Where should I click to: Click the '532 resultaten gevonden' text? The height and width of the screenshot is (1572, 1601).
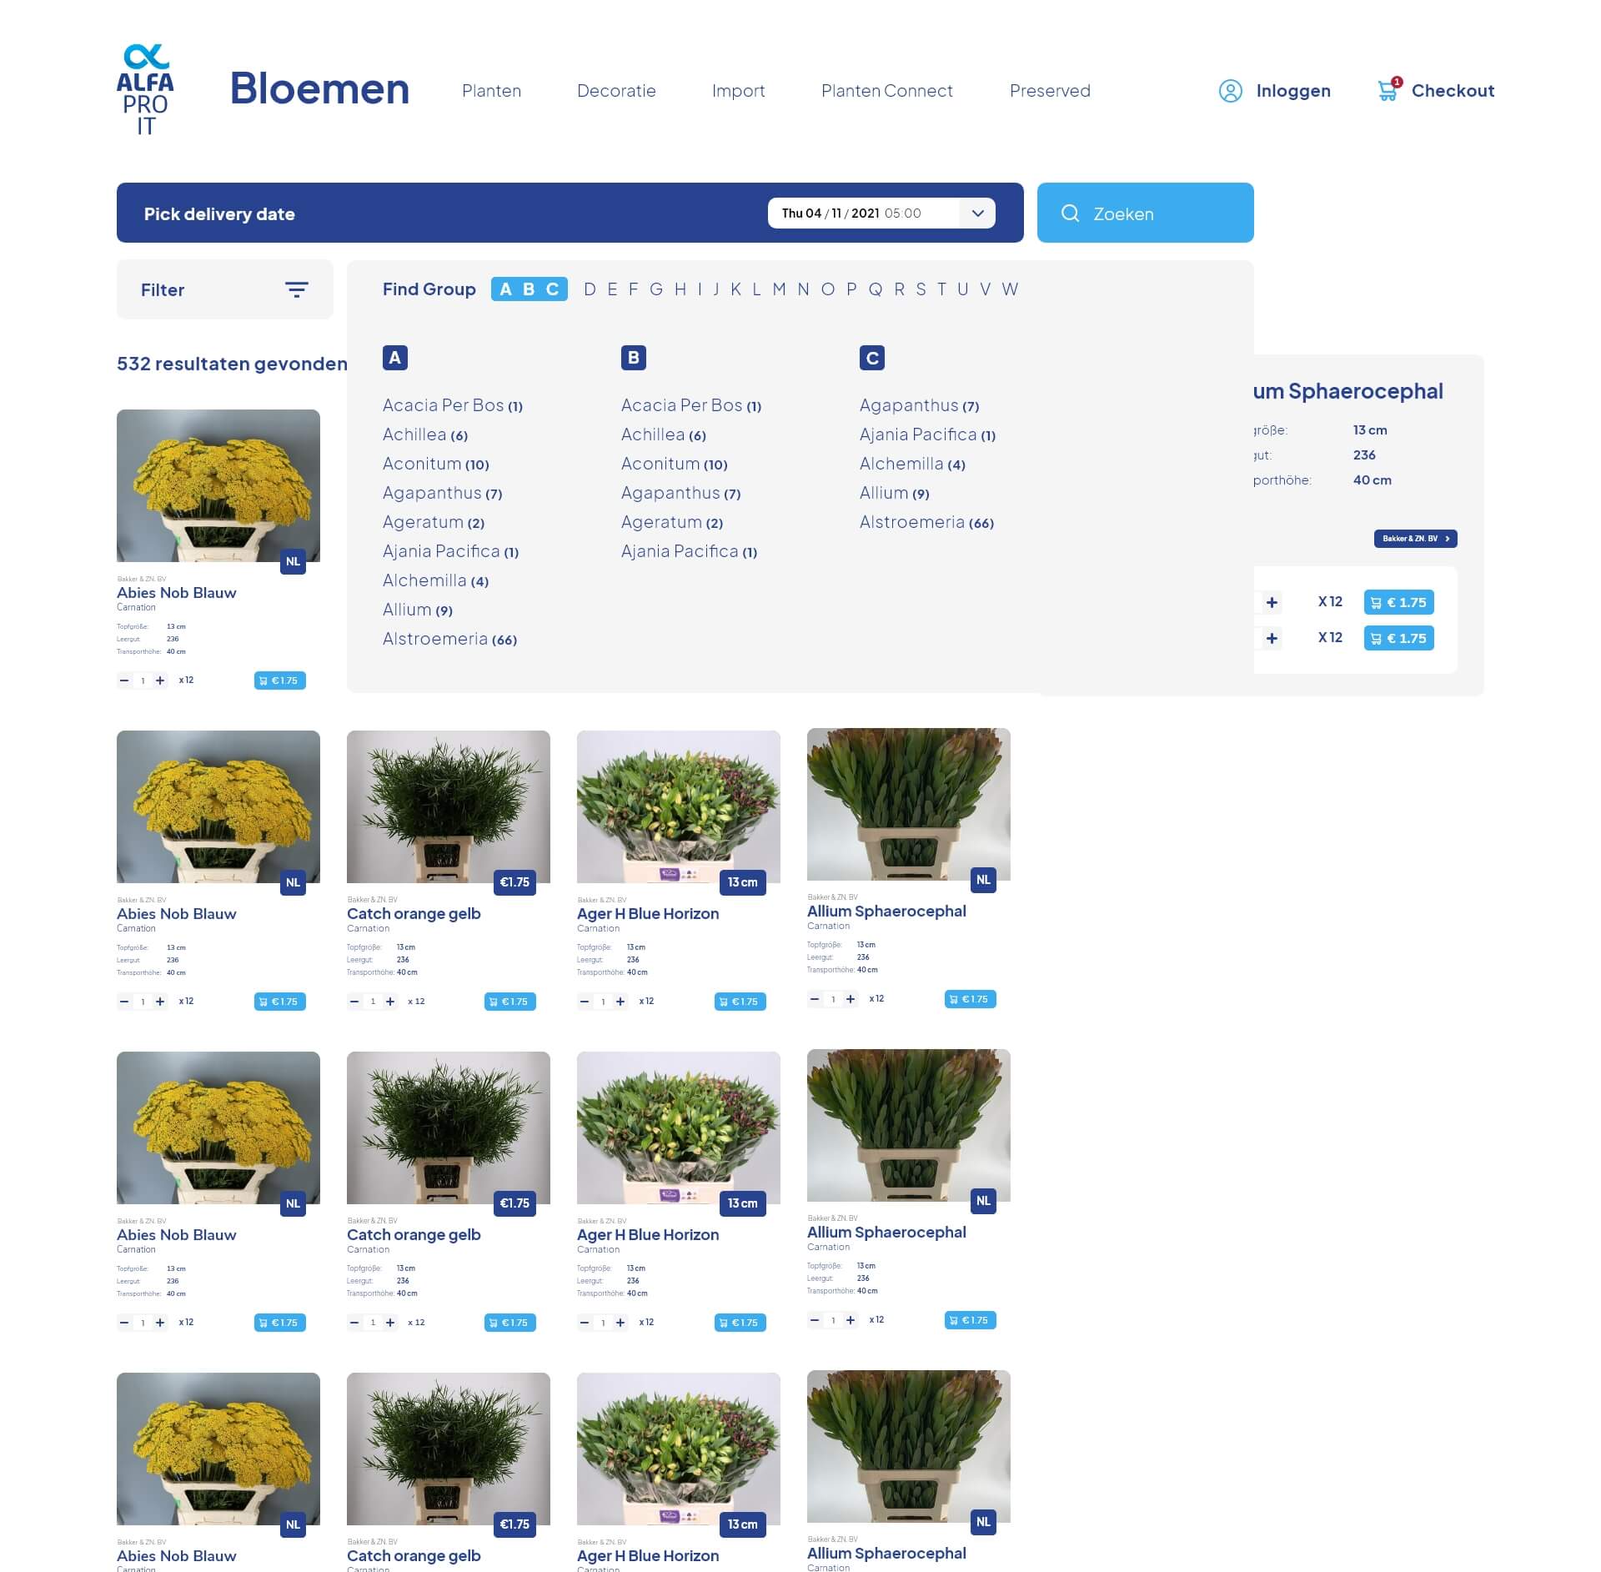coord(232,364)
